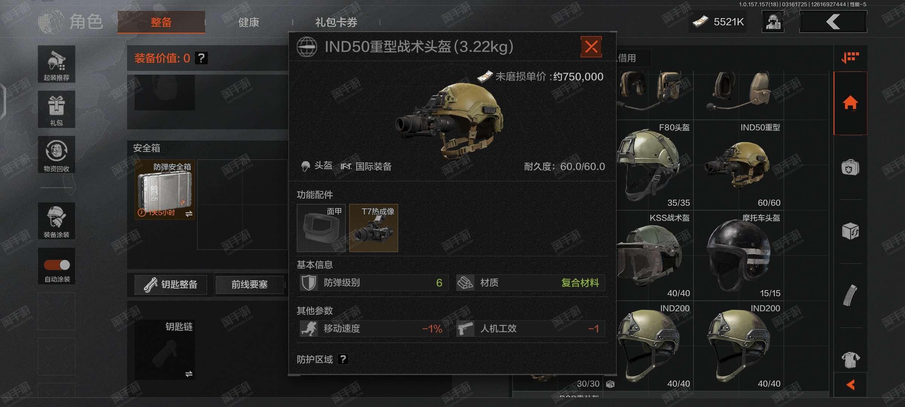Viewport: 905px width, 407px height.
Task: Click the swap arrows on 防弹安全箱
Action: coord(189,214)
